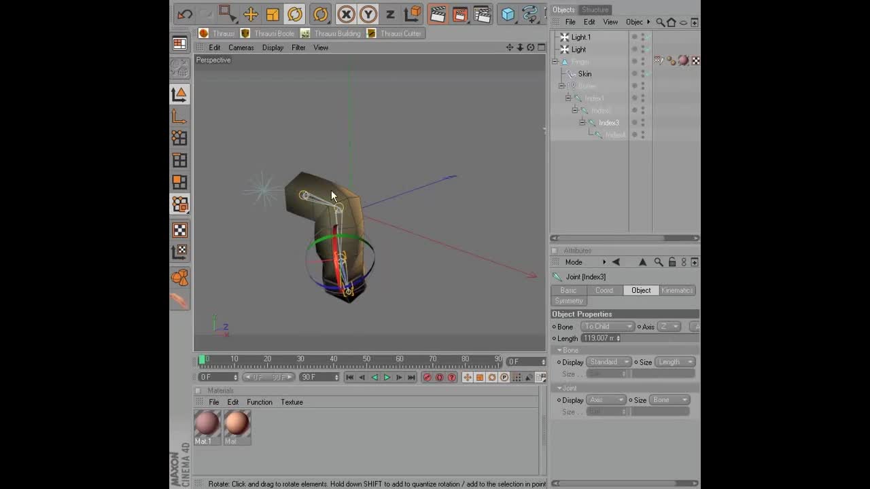Open render settings clapperboard icon
This screenshot has width=870, height=489.
[x=482, y=14]
